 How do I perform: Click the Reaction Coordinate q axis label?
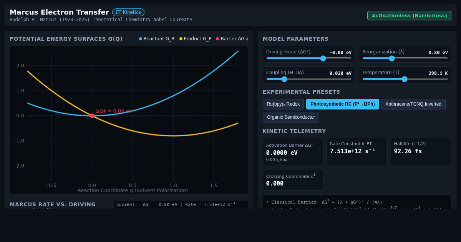pos(133,190)
